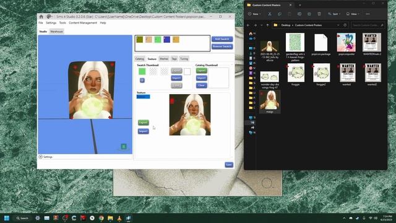Click the add color plus button under swatch thumbnail

(x=142, y=80)
